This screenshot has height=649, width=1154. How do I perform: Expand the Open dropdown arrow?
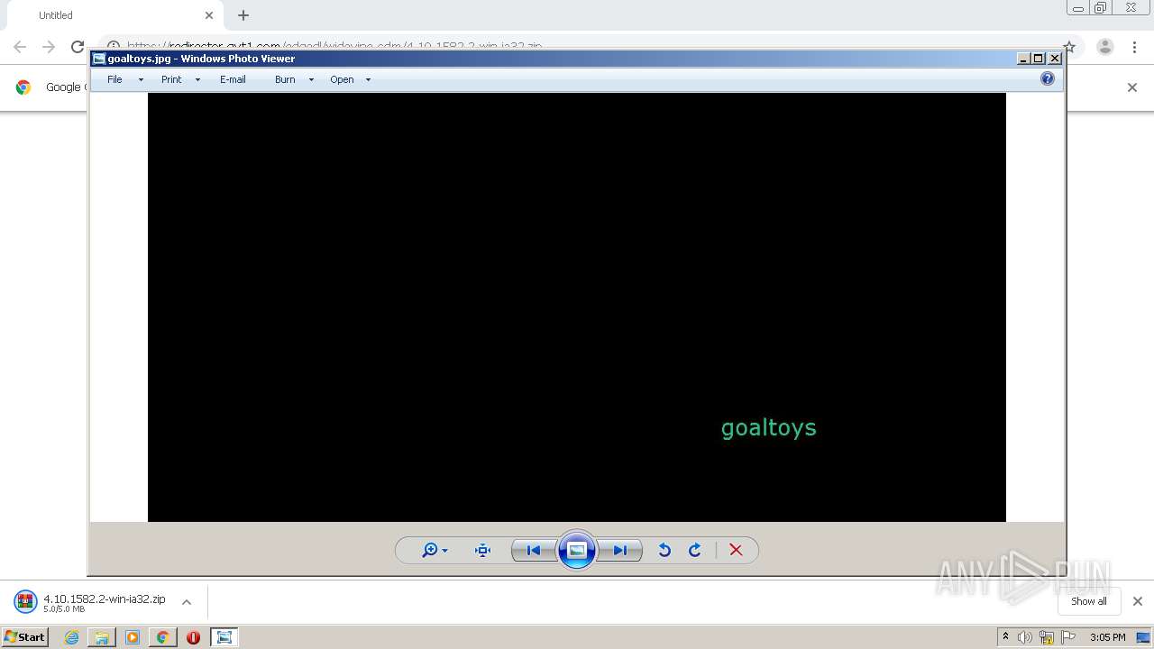click(368, 79)
